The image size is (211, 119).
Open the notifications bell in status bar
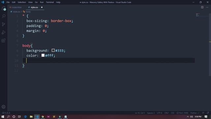click(208, 113)
